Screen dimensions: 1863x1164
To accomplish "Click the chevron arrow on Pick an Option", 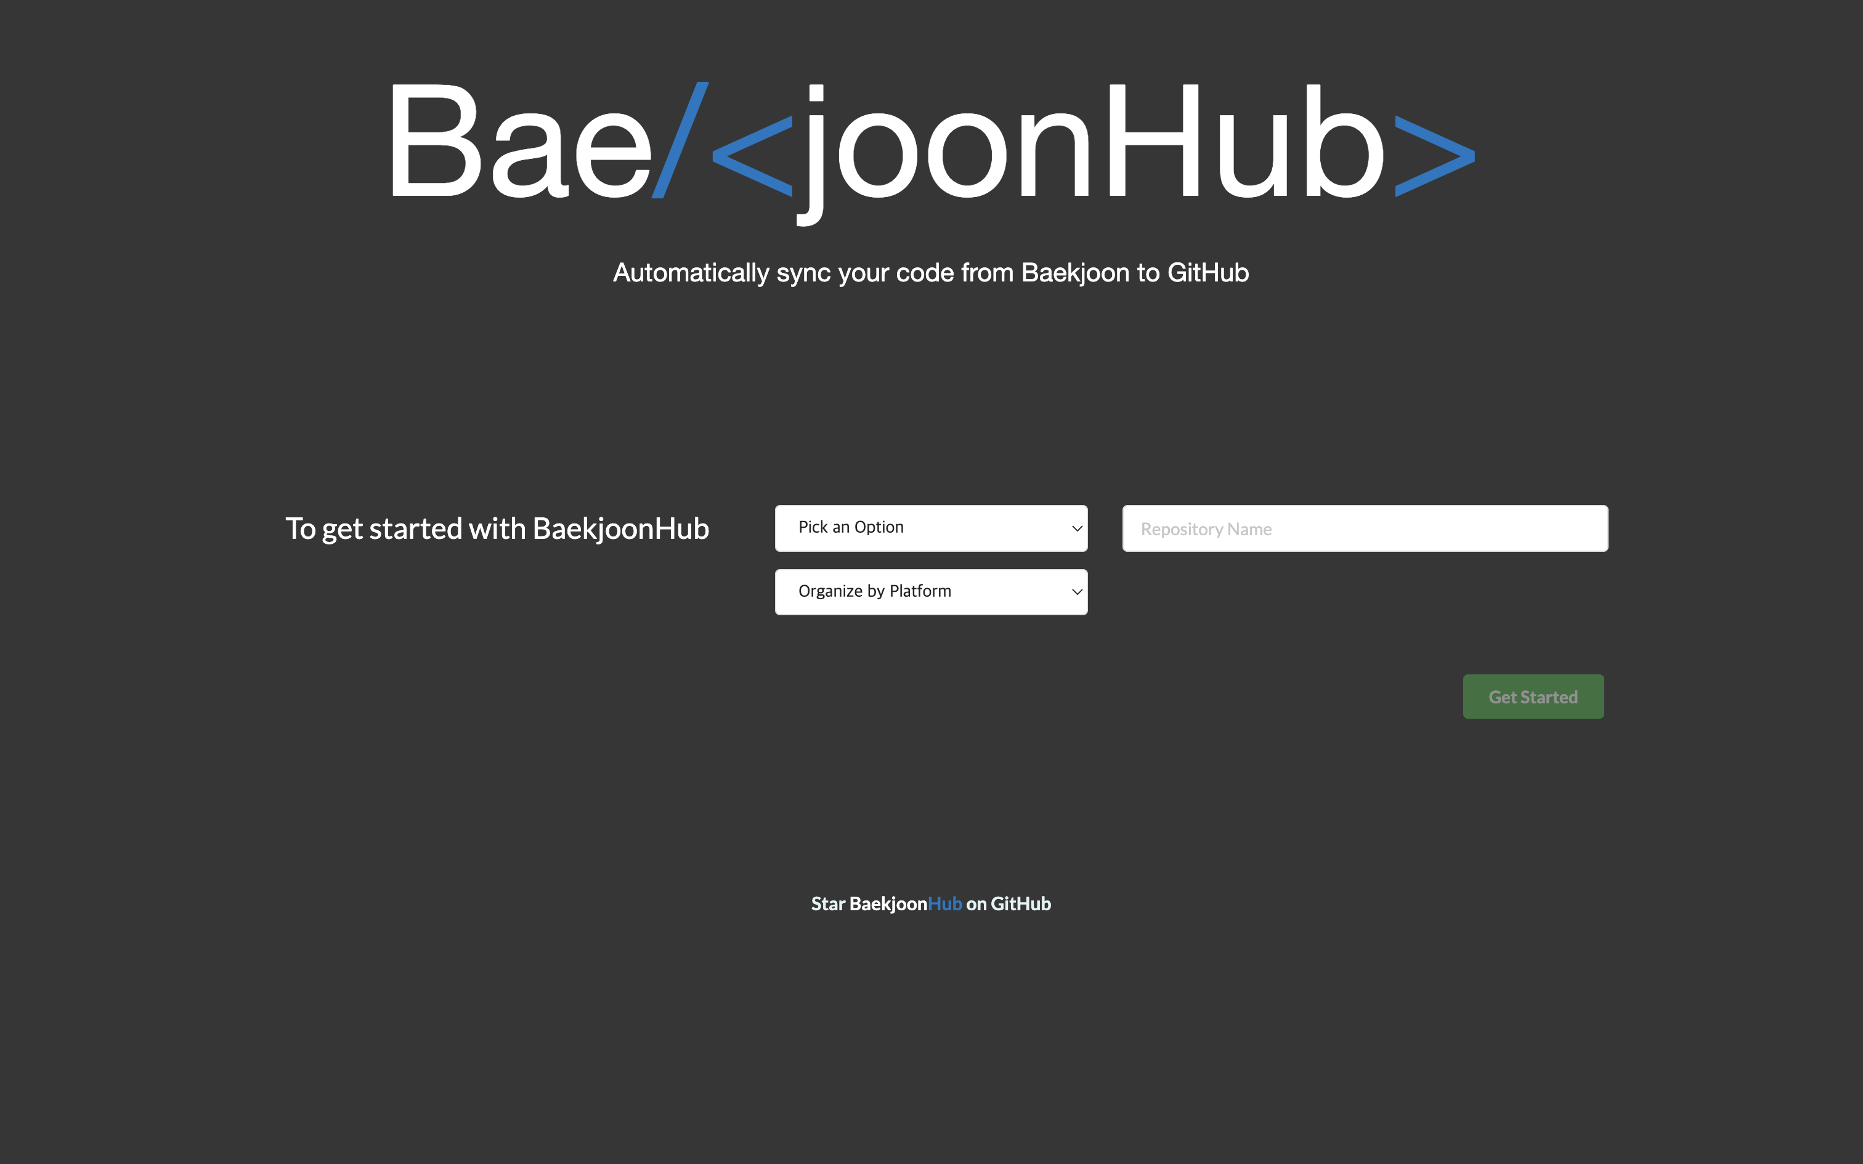I will tap(1077, 528).
